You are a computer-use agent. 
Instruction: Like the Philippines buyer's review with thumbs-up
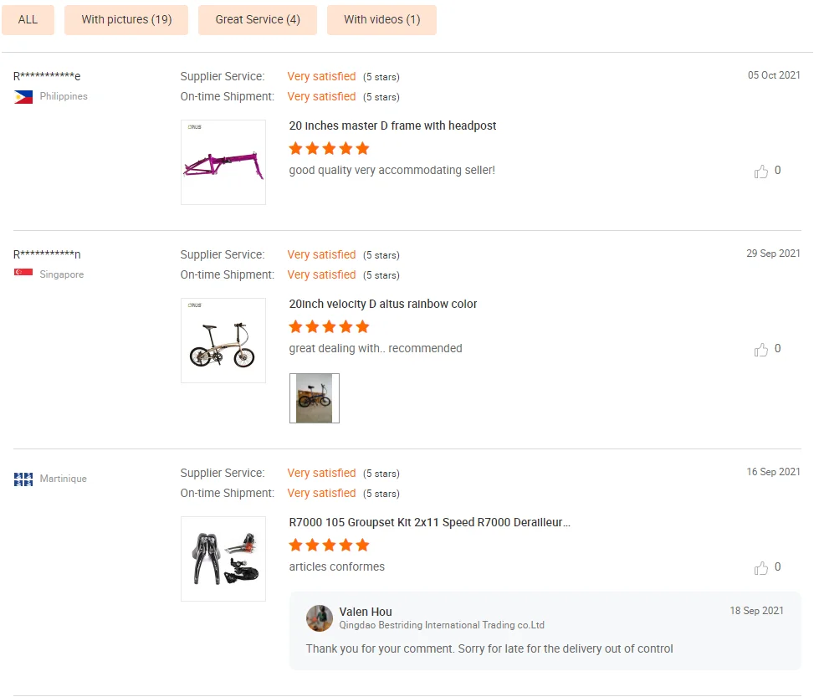pos(761,172)
